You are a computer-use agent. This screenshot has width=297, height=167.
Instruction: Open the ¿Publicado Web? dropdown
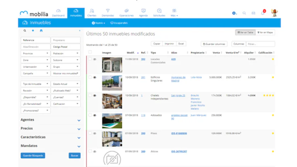point(65,90)
